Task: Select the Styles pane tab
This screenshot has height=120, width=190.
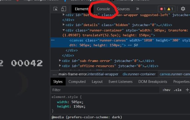Action: pos(58,82)
